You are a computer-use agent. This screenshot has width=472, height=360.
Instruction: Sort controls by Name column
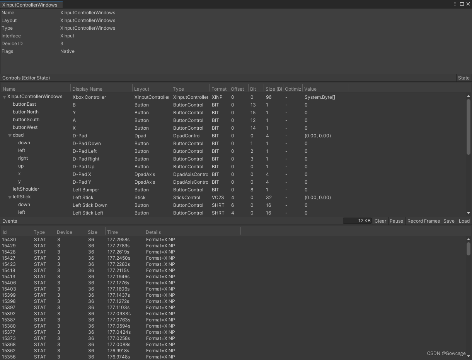[x=36, y=89]
